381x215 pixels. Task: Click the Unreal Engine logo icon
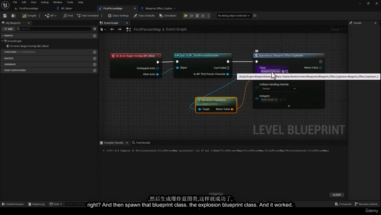[x=5, y=5]
